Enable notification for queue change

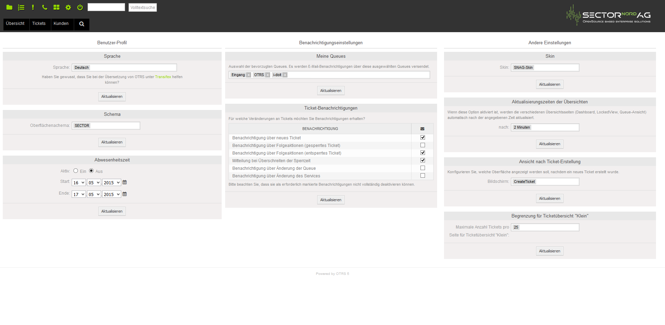[423, 168]
